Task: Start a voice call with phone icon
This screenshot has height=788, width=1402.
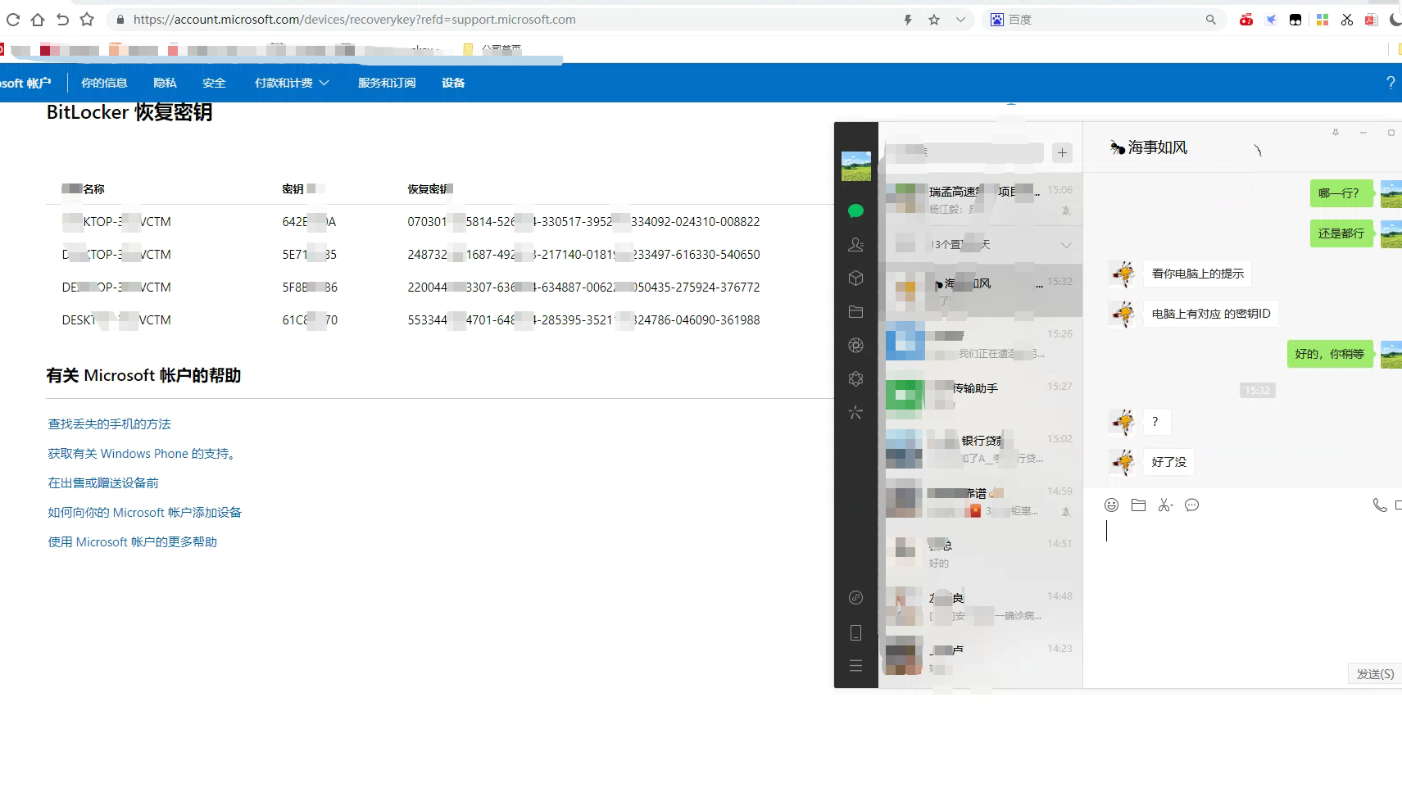Action: click(x=1380, y=505)
